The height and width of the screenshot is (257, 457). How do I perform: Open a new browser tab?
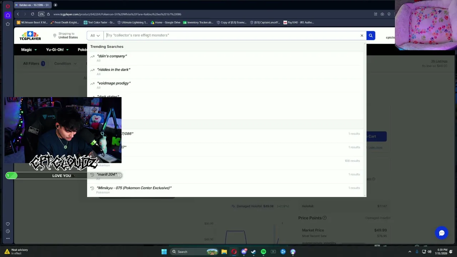55,5
